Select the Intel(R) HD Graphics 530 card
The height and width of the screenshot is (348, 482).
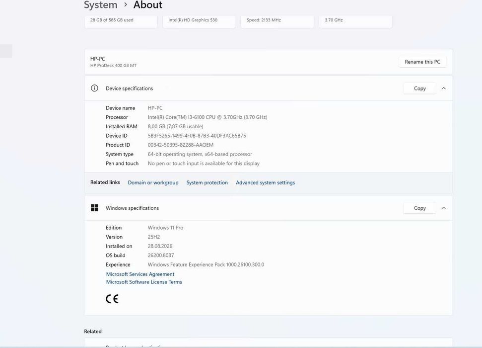pos(199,21)
